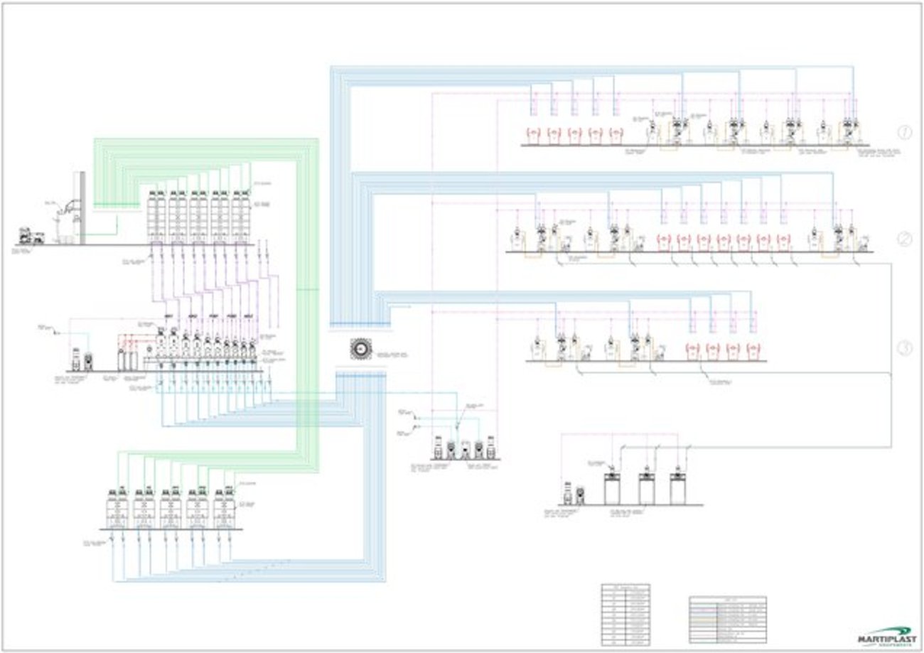This screenshot has height=653, width=924.
Task: Click the first red bracket unit in row 2
Action: click(x=664, y=239)
